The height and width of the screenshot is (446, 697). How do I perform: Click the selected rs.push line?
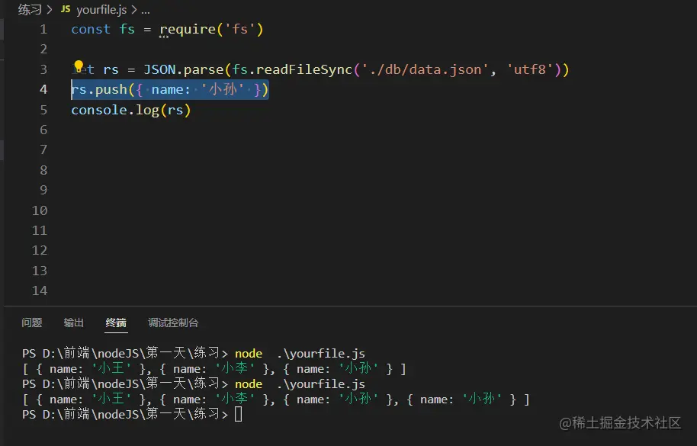[x=170, y=89]
